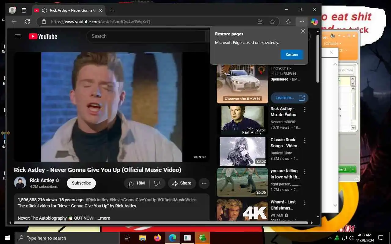Open the green people app on taskbar
Image resolution: width=391 pixels, height=244 pixels.
pos(202,238)
